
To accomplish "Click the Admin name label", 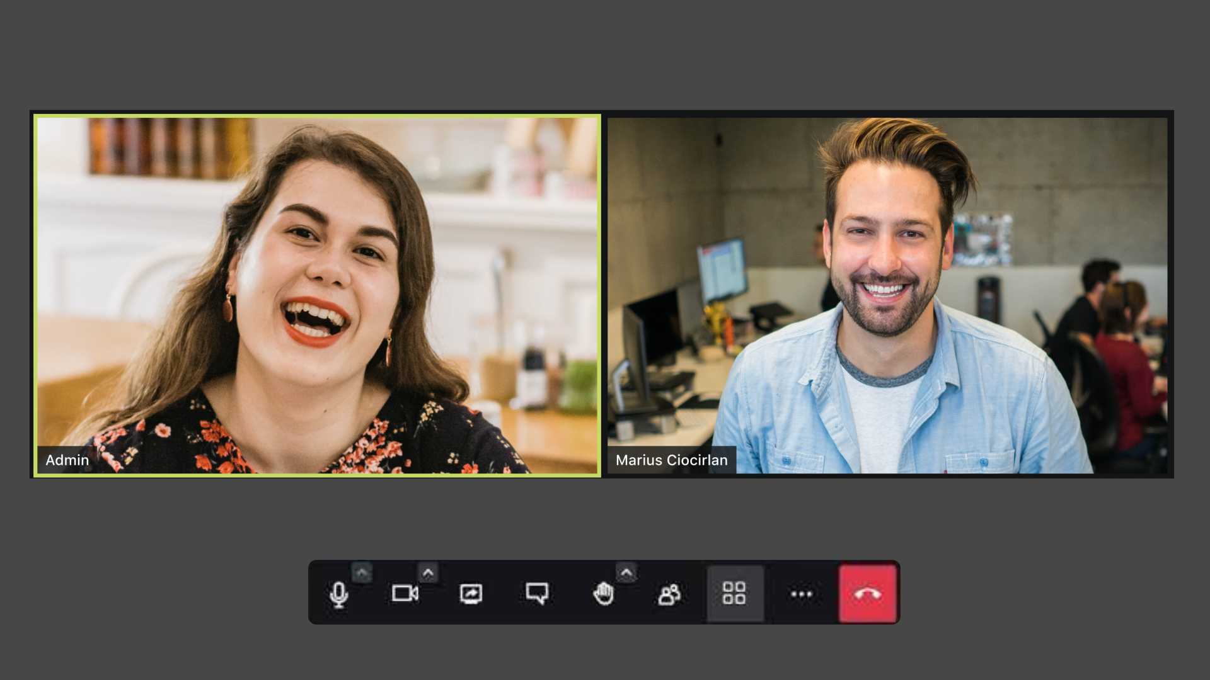I will pyautogui.click(x=67, y=460).
